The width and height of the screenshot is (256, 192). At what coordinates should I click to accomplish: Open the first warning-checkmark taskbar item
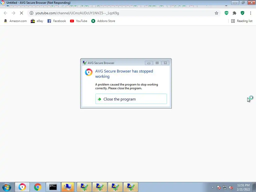[x=84, y=187]
